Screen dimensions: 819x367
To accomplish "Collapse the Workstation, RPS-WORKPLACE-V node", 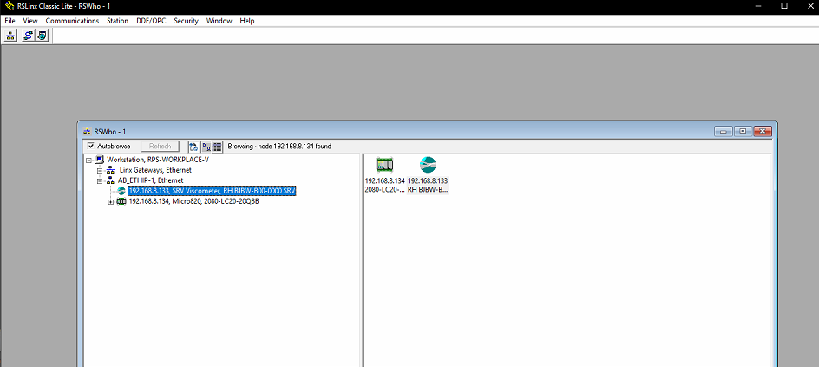I will coord(89,161).
